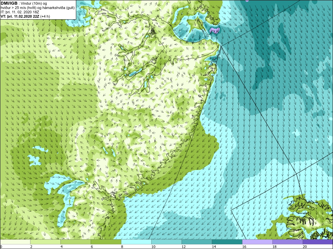Click the legend scale label '18'

click(275, 247)
